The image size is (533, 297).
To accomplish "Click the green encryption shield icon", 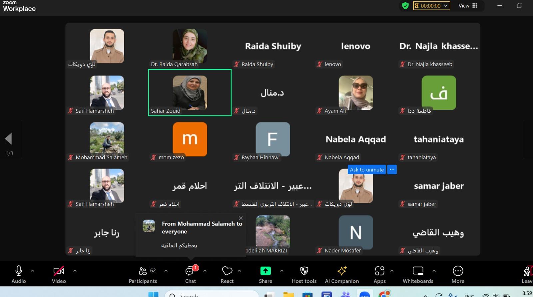I will 405,6.
